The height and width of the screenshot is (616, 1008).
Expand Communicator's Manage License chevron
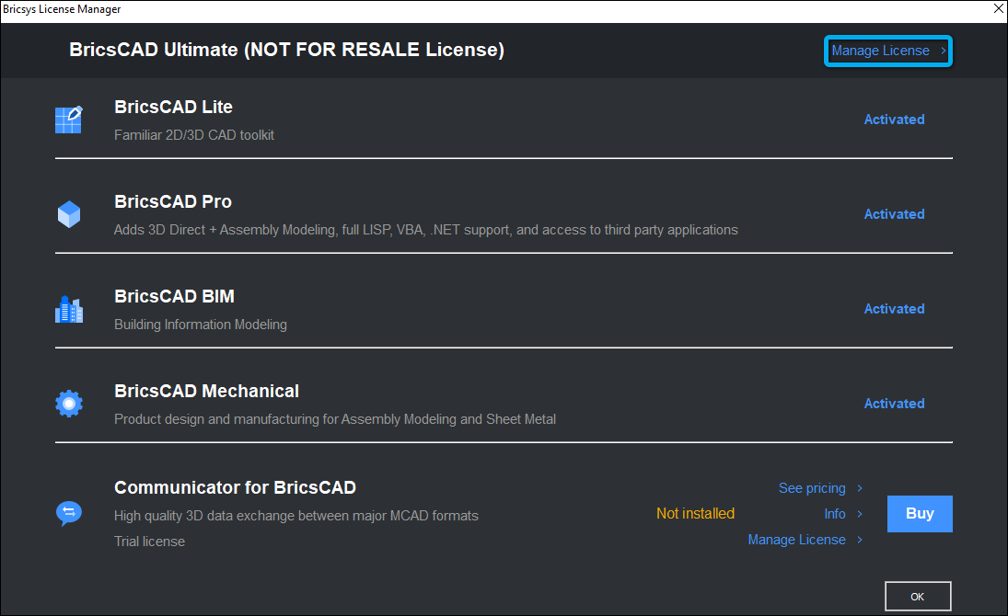pyautogui.click(x=859, y=540)
